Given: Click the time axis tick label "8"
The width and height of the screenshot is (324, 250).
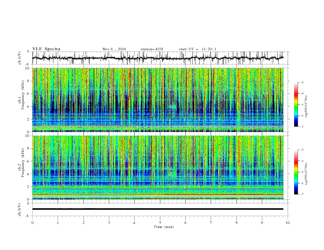Looking at the screenshot, I should [236, 223].
